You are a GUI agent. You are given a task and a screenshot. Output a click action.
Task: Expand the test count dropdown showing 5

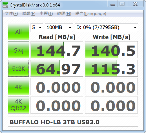[x=37, y=27]
